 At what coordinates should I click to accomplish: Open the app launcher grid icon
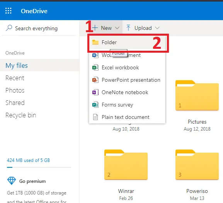click(9, 11)
